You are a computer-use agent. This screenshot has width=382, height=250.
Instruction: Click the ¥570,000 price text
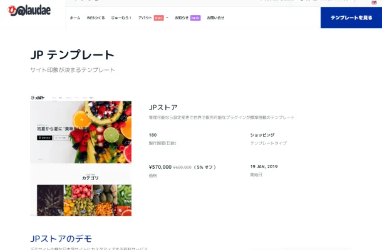pos(160,167)
